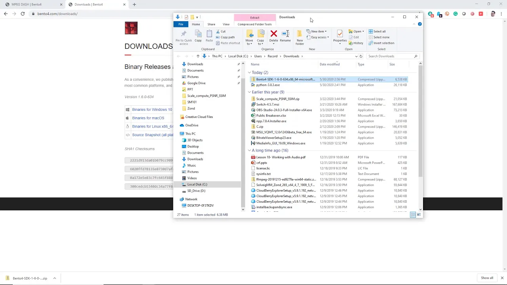Image resolution: width=507 pixels, height=285 pixels.
Task: Click the Paste icon in the ribbon
Action: coord(209,34)
